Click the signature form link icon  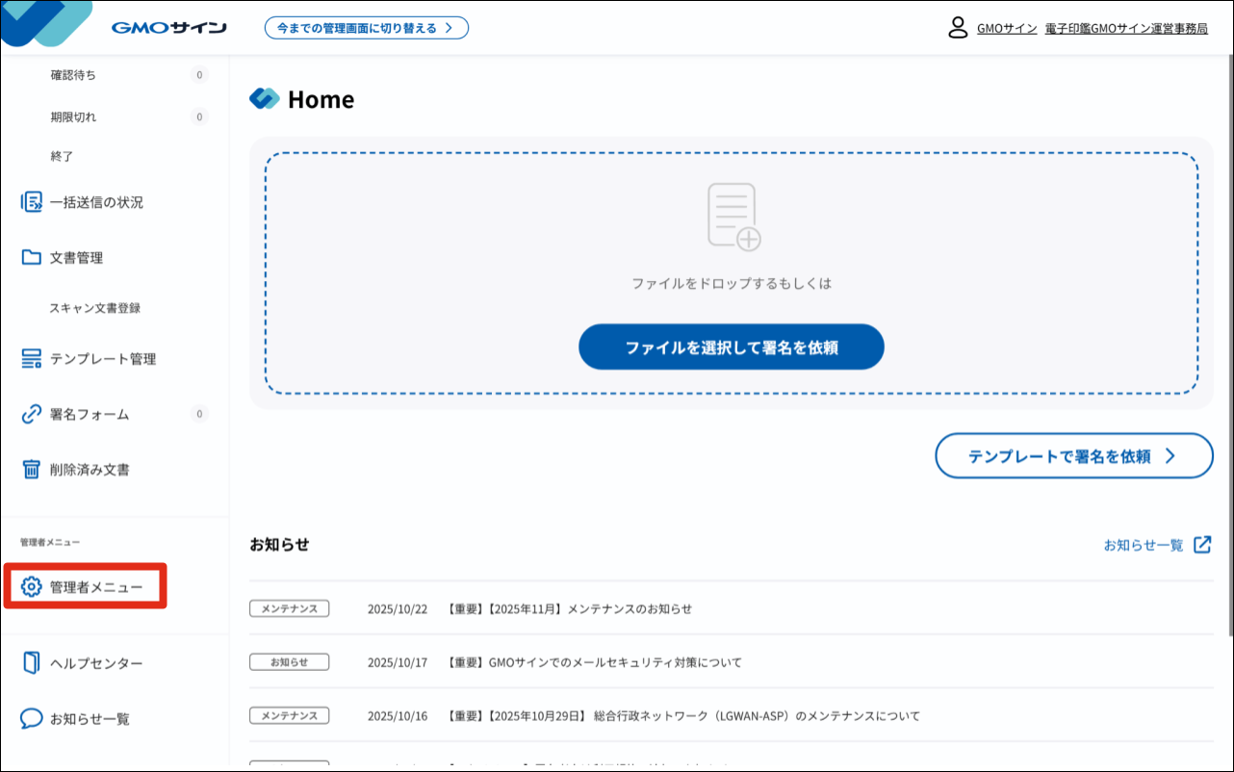pos(32,415)
